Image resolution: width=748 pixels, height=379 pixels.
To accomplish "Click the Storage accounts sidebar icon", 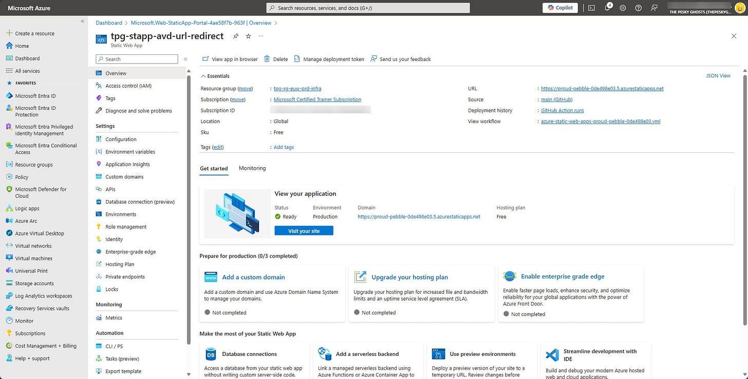I will tap(9, 284).
